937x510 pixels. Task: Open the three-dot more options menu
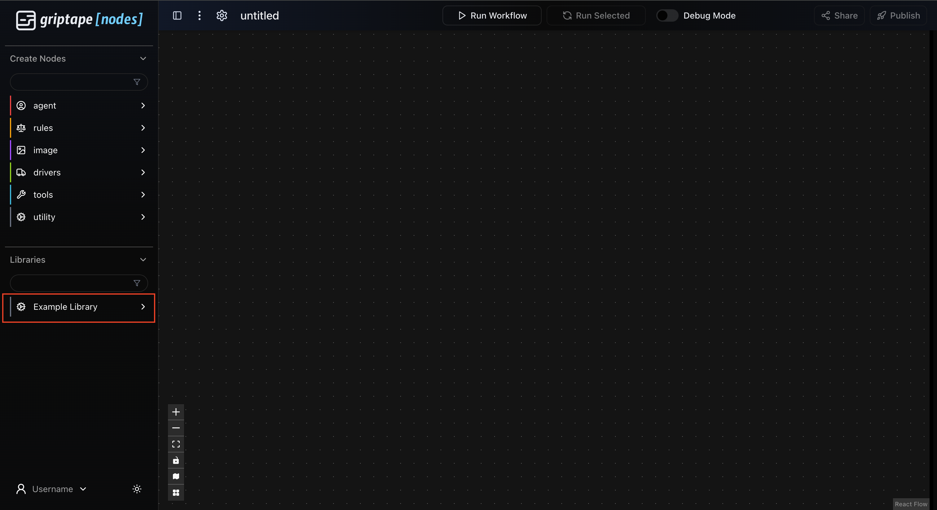coord(199,15)
